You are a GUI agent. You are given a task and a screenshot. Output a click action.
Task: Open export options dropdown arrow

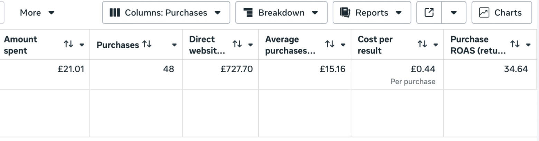[454, 13]
